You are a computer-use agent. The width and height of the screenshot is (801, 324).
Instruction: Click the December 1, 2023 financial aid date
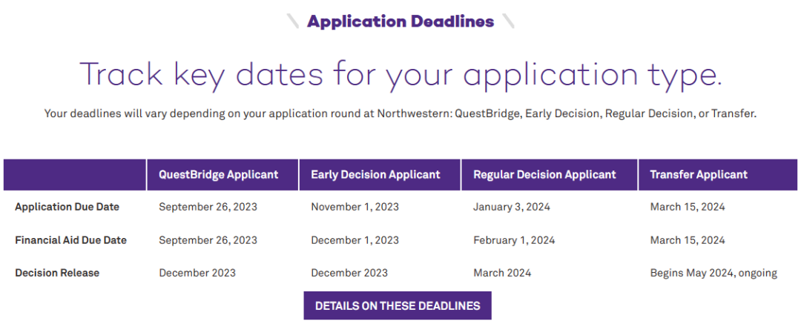[355, 240]
